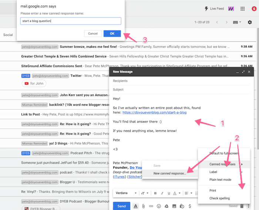Screen dimensions: 259x210
Task: Switch to the Social tab
Action: (x=8, y=35)
